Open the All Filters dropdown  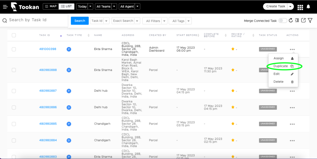tap(155, 21)
